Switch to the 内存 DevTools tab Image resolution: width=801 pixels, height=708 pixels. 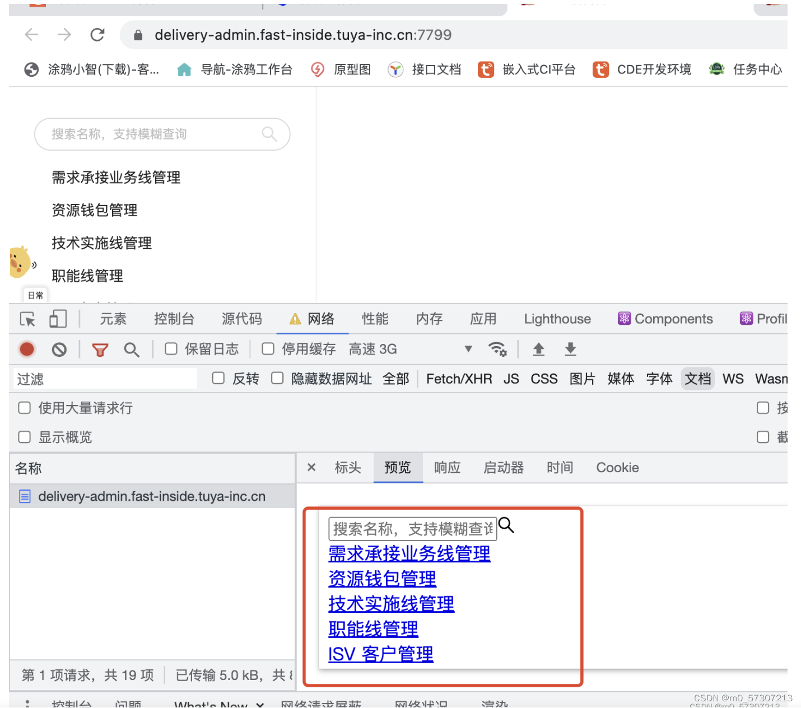(x=430, y=319)
